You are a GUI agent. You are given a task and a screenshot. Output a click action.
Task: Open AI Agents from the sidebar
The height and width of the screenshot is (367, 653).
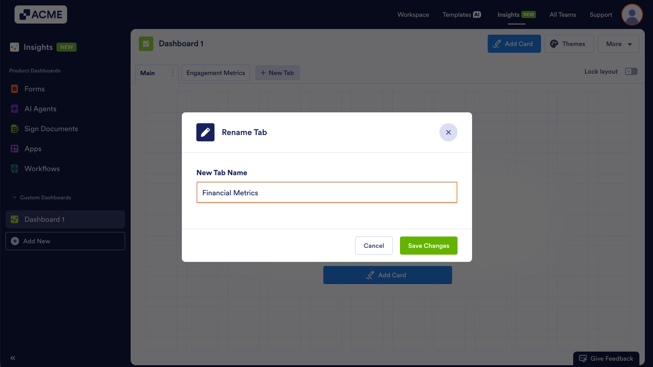14,109
